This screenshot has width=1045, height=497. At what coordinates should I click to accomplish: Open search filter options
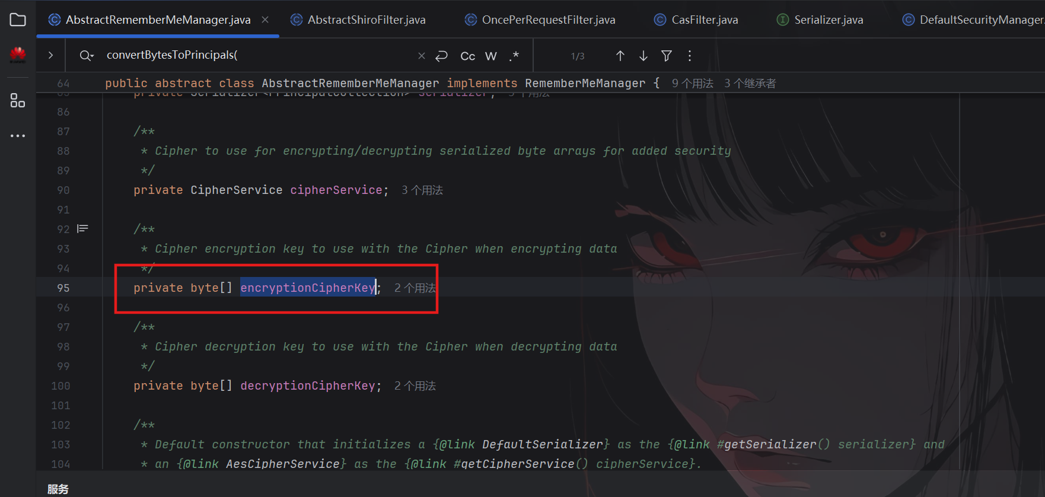(667, 56)
